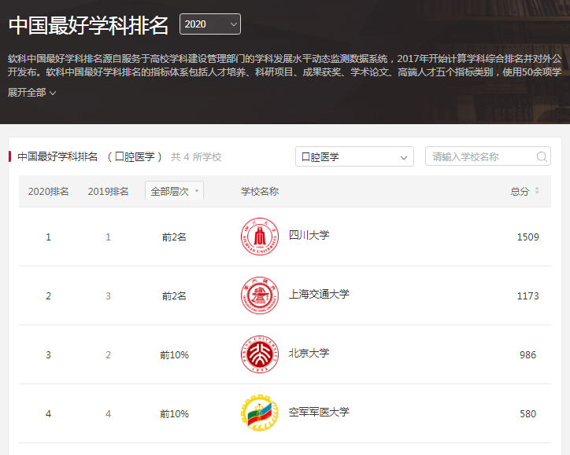570x455 pixels.
Task: Click the chevron in the year selector
Action: click(233, 24)
